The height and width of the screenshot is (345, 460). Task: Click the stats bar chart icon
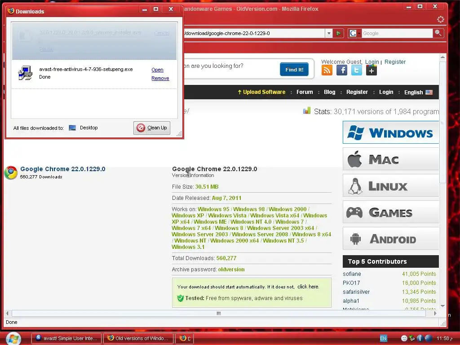(x=306, y=111)
